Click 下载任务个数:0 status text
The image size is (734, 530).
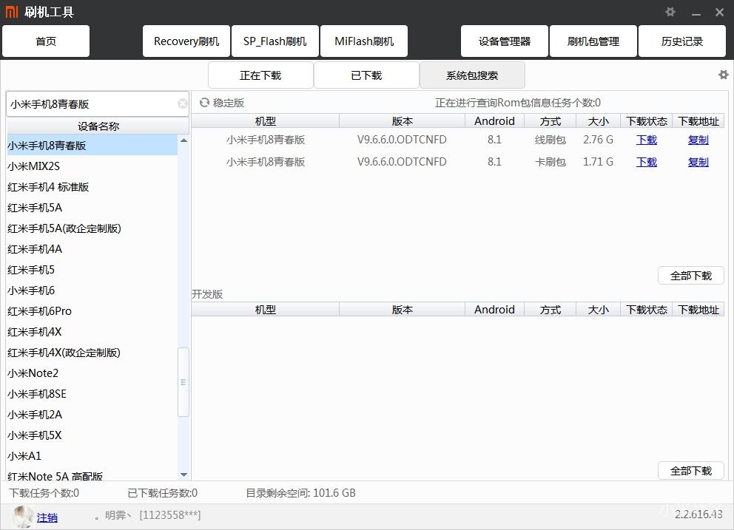click(x=44, y=493)
